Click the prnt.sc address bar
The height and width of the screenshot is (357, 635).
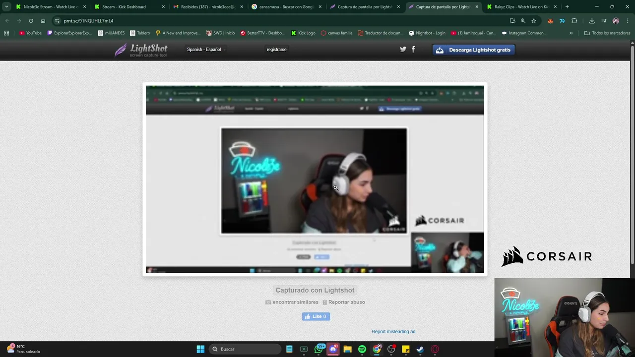278,21
